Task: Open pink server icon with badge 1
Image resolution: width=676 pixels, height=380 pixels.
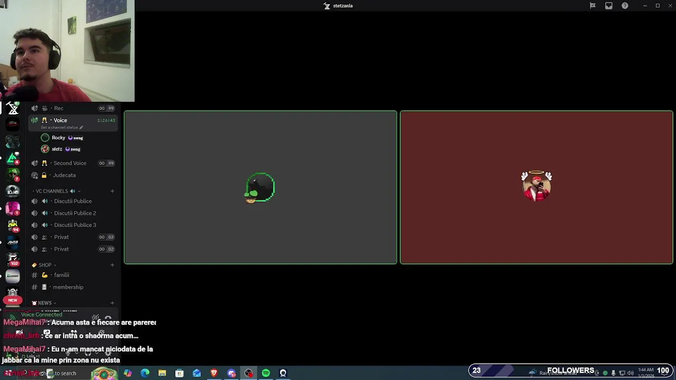Action: click(13, 207)
